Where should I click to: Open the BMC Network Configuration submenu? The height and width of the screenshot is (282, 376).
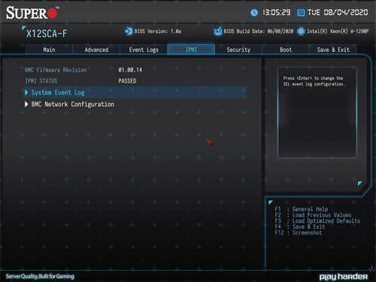73,105
